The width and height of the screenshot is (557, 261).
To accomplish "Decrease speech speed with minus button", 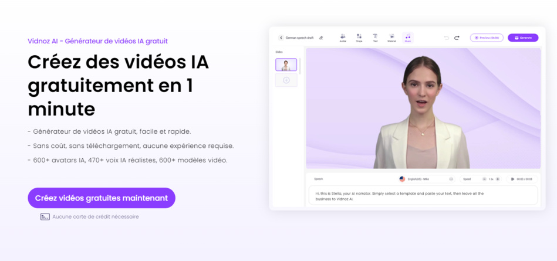I will pos(484,179).
